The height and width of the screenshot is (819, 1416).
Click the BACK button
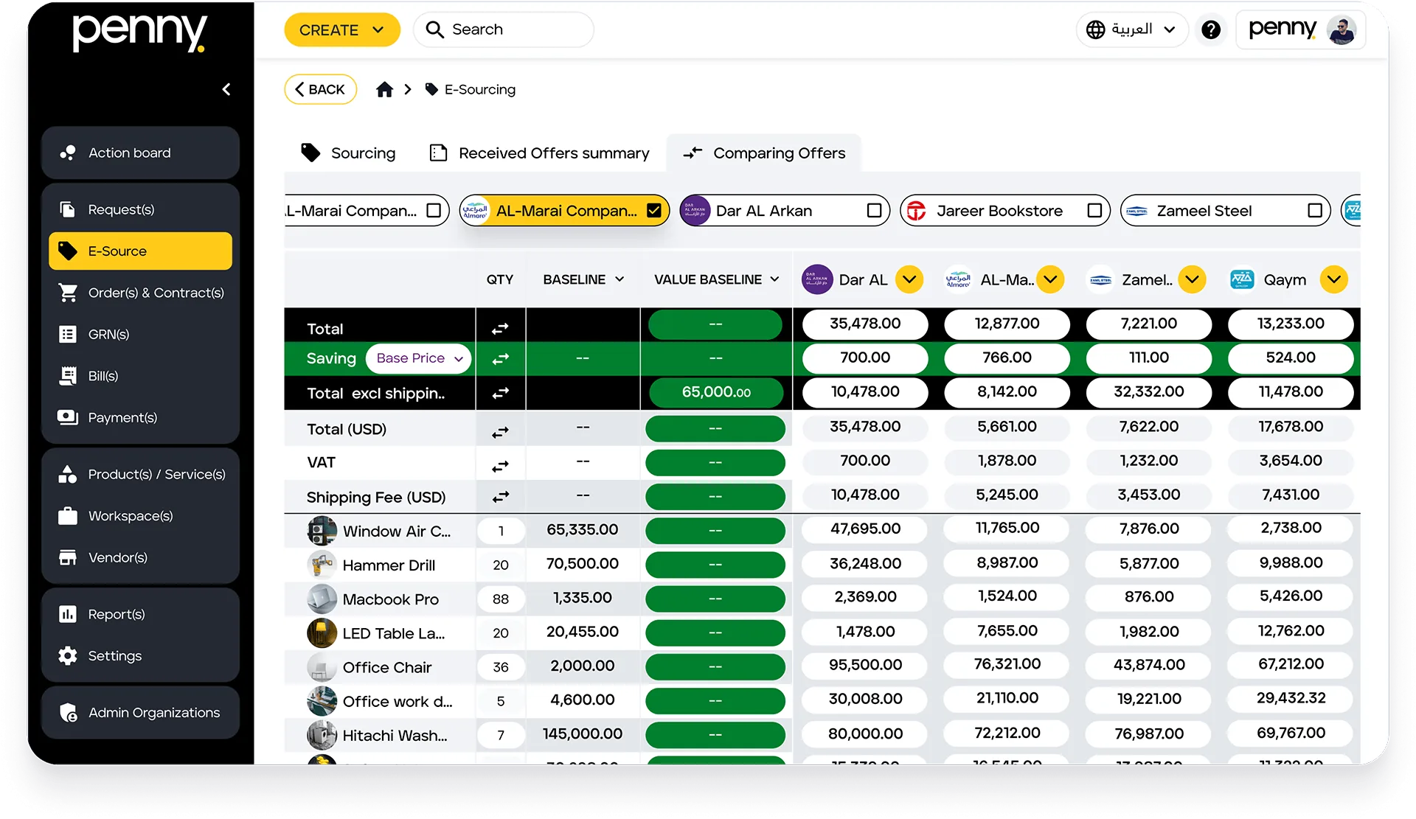pos(320,89)
